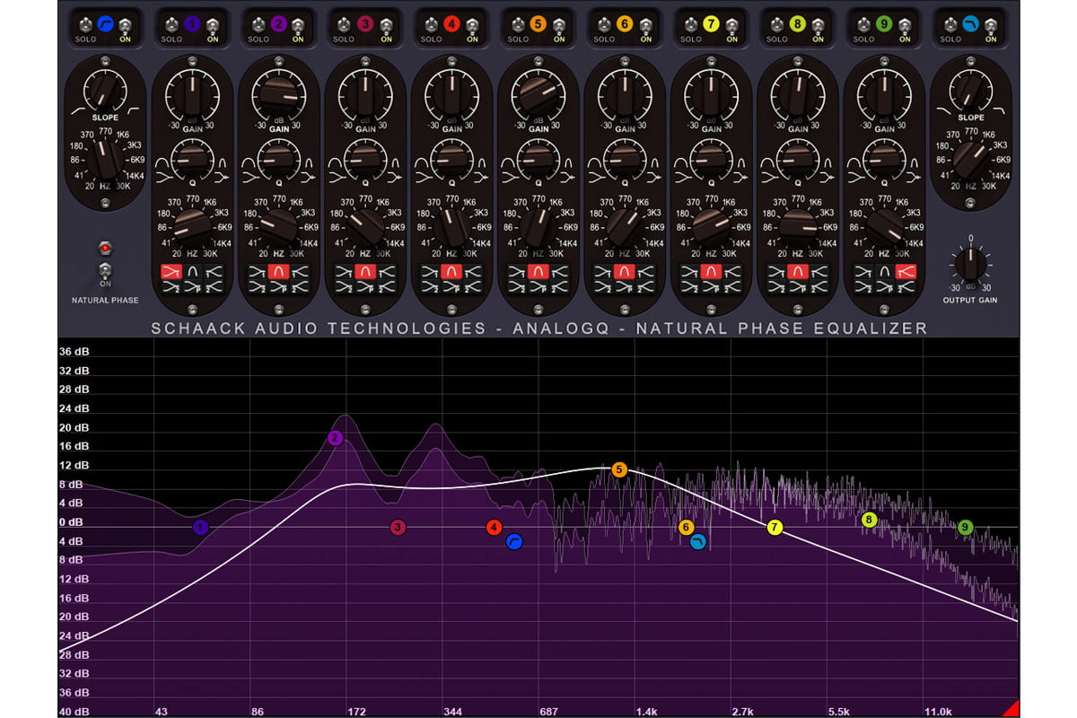Select low shelf type 1 button on band 8
The height and width of the screenshot is (718, 1077).
[x=776, y=272]
